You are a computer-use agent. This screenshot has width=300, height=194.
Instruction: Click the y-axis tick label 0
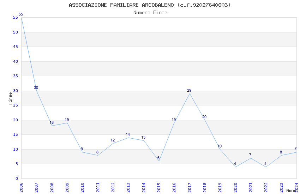(x=17, y=179)
